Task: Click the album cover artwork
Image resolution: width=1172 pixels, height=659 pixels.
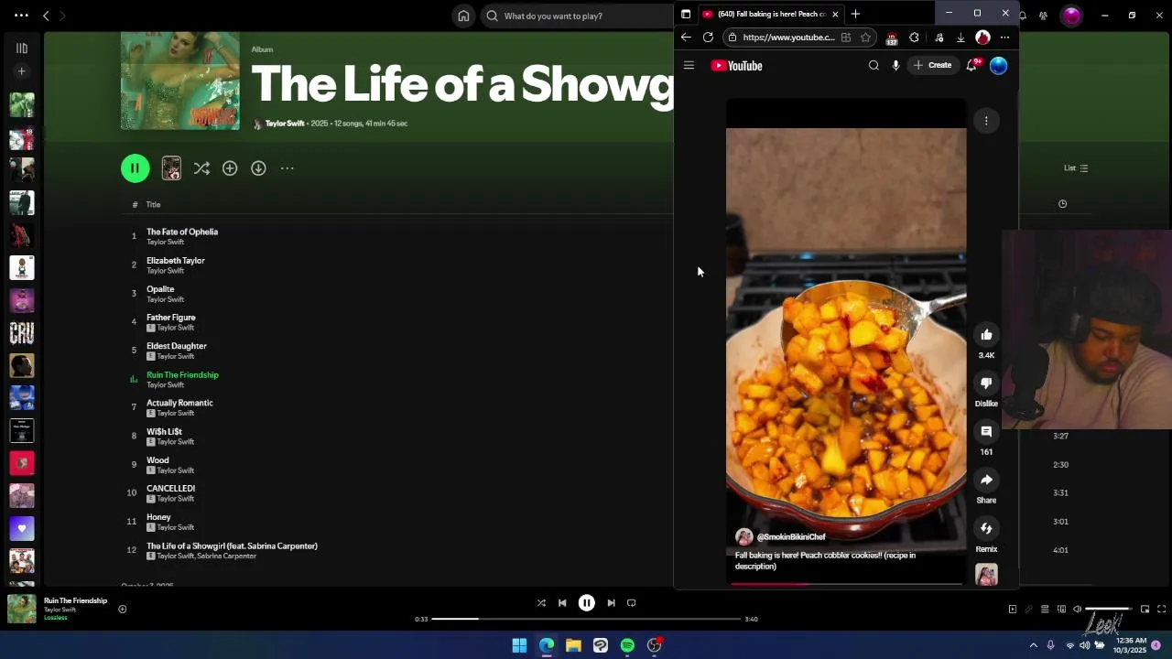Action: tap(180, 81)
